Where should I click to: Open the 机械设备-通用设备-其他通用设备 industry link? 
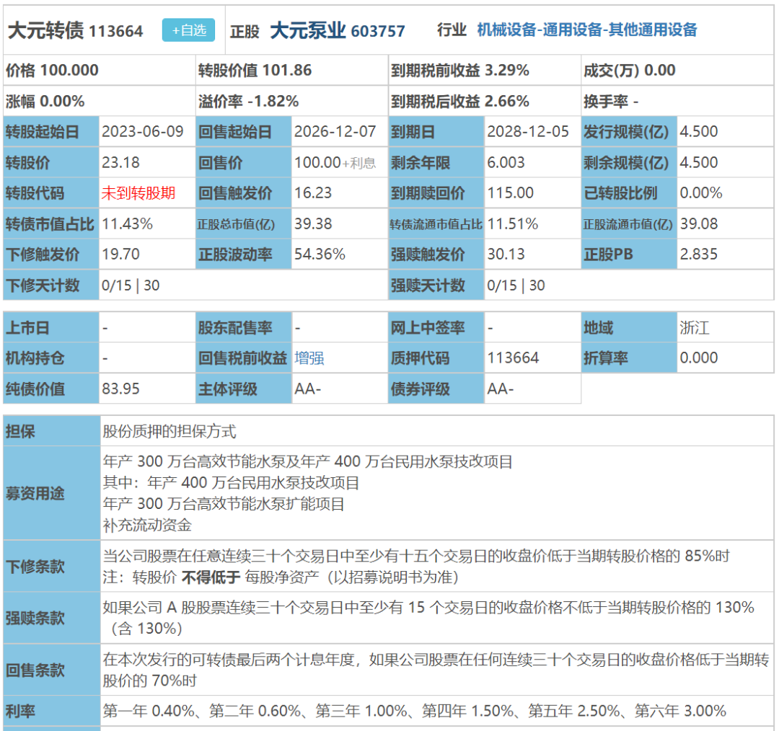[x=586, y=30]
